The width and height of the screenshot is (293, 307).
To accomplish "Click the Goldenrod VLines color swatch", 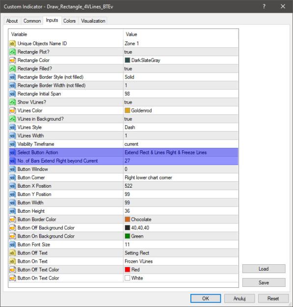I will click(127, 111).
